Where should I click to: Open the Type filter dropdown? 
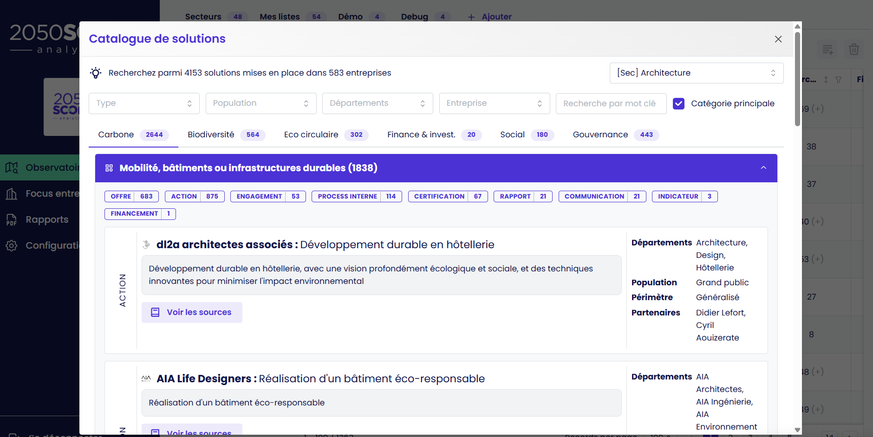[144, 103]
